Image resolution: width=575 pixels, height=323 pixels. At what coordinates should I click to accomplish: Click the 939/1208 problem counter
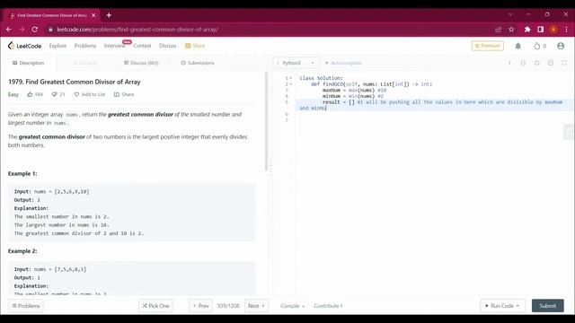click(x=228, y=306)
